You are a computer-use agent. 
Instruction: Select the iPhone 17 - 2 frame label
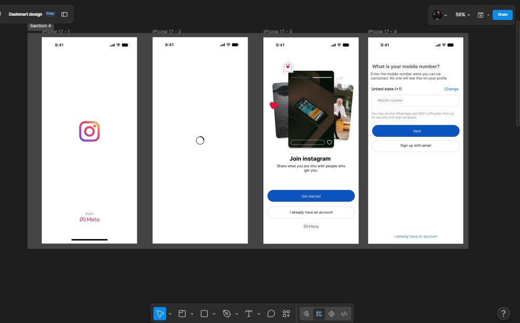point(167,31)
